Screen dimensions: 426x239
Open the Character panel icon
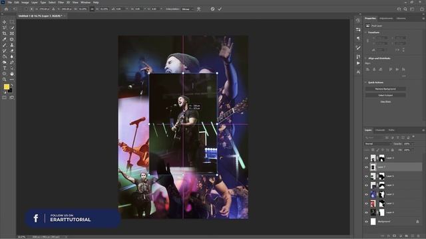[358, 72]
